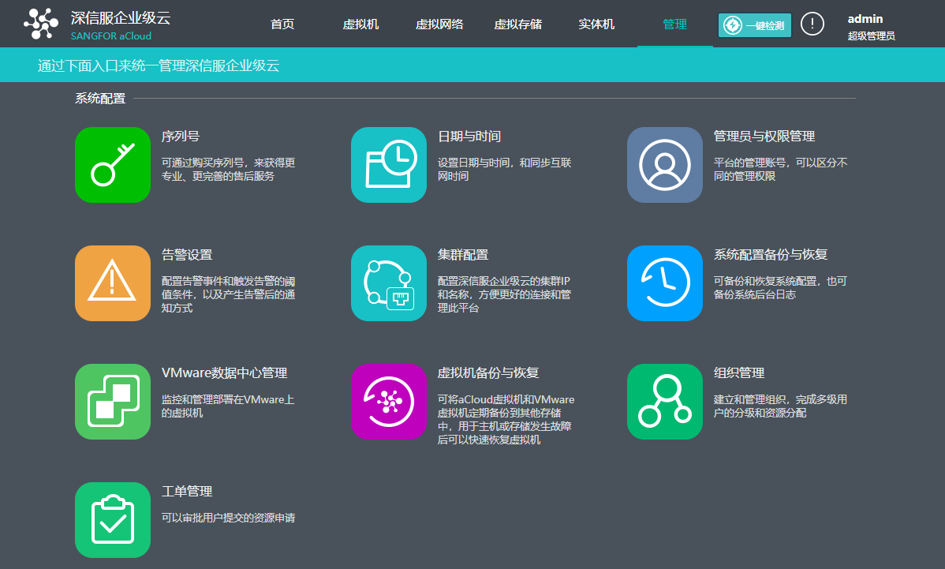This screenshot has width=945, height=569.
Task: Click the orange 告警设置 warning triangle icon
Action: (113, 283)
